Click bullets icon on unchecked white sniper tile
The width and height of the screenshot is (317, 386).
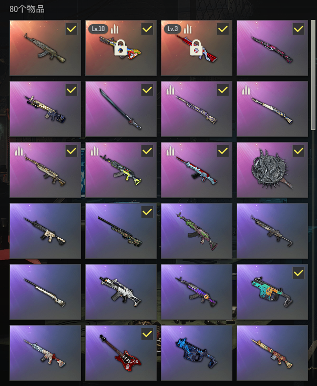246,90
